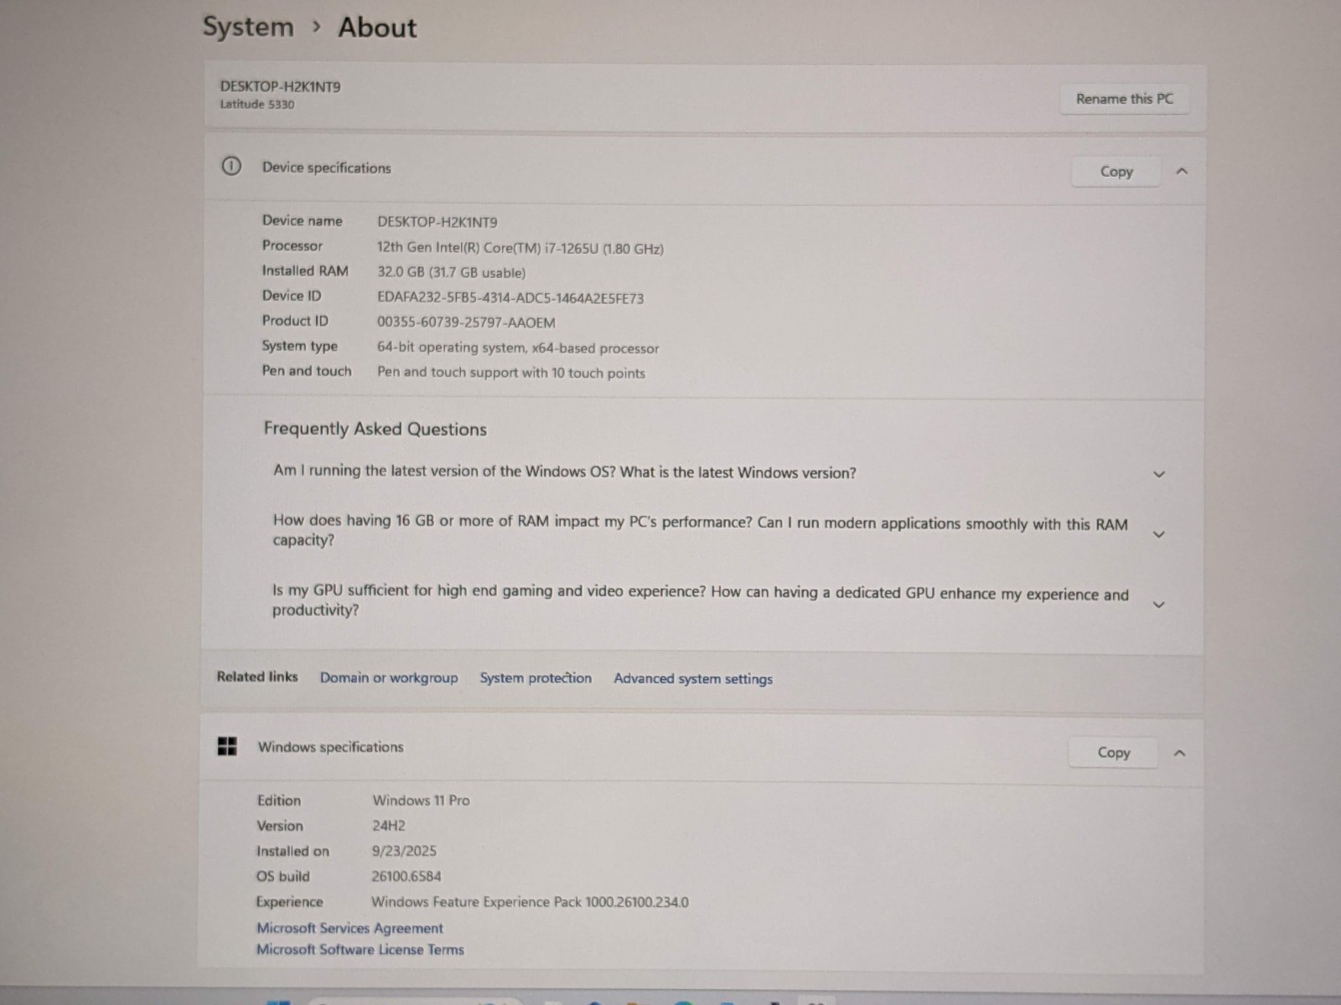Viewport: 1341px width, 1005px height.
Task: Copy the Device specifications
Action: pyautogui.click(x=1116, y=172)
